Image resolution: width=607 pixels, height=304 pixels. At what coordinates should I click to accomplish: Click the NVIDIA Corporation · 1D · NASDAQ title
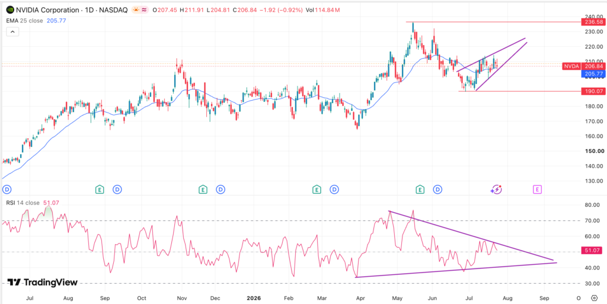pyautogui.click(x=72, y=11)
